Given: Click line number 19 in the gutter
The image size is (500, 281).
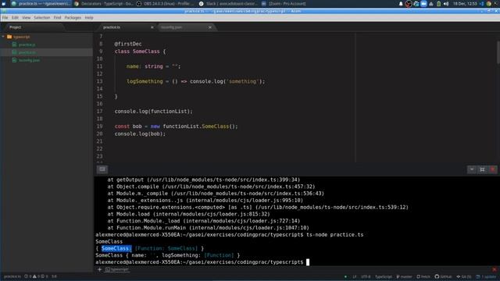Looking at the screenshot, I should (x=99, y=126).
